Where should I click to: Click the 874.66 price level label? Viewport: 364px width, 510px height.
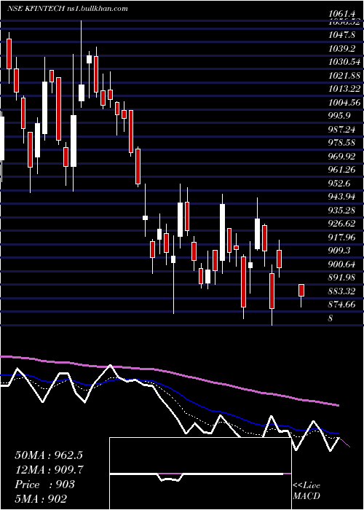(342, 305)
